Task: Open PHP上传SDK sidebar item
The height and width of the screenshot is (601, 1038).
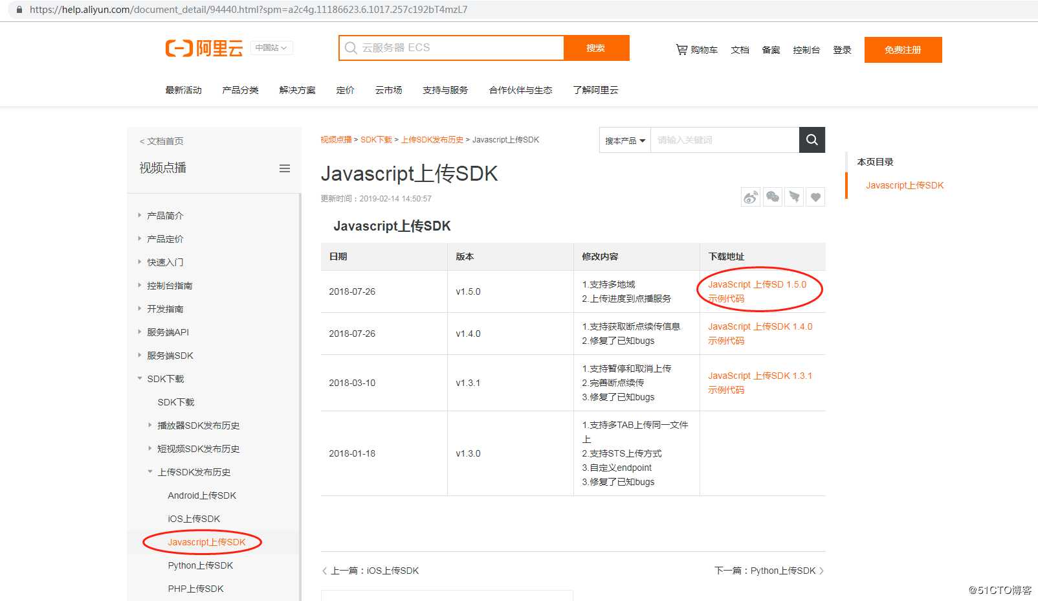Action: [195, 589]
